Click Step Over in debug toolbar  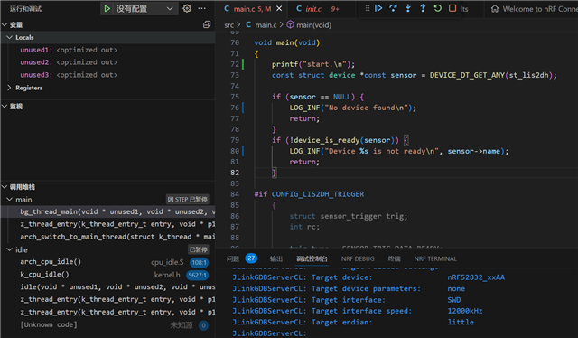(393, 8)
